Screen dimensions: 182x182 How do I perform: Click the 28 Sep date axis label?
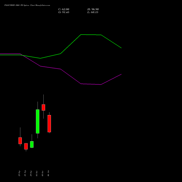(x=25, y=173)
